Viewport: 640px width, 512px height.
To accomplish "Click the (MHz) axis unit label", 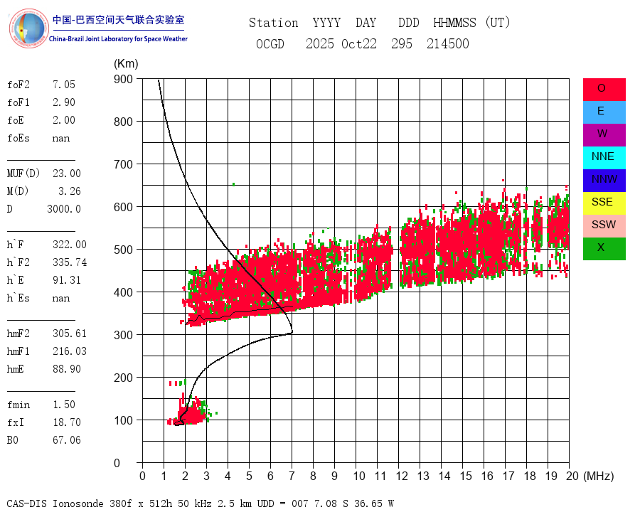I will coord(599,476).
